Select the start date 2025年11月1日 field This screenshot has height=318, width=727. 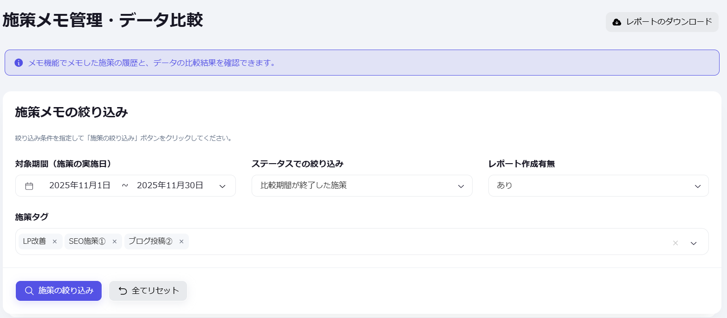(81, 185)
